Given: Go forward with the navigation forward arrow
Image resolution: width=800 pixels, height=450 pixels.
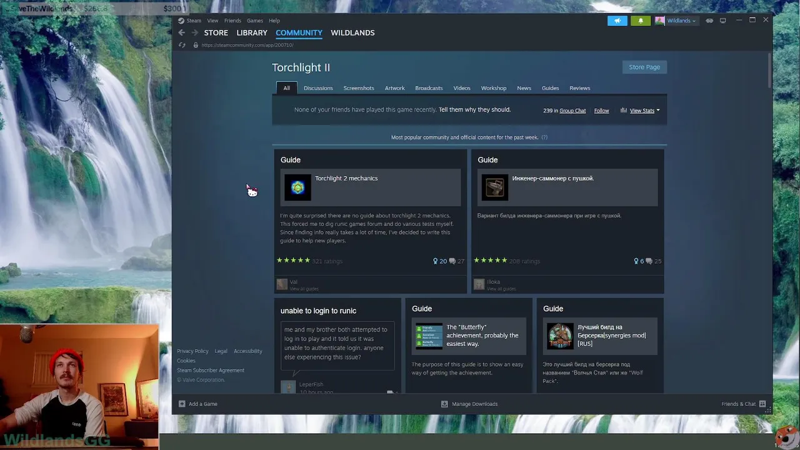Looking at the screenshot, I should [195, 32].
